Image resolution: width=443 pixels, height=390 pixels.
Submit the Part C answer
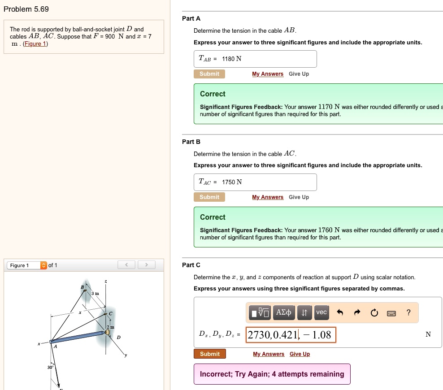209,354
